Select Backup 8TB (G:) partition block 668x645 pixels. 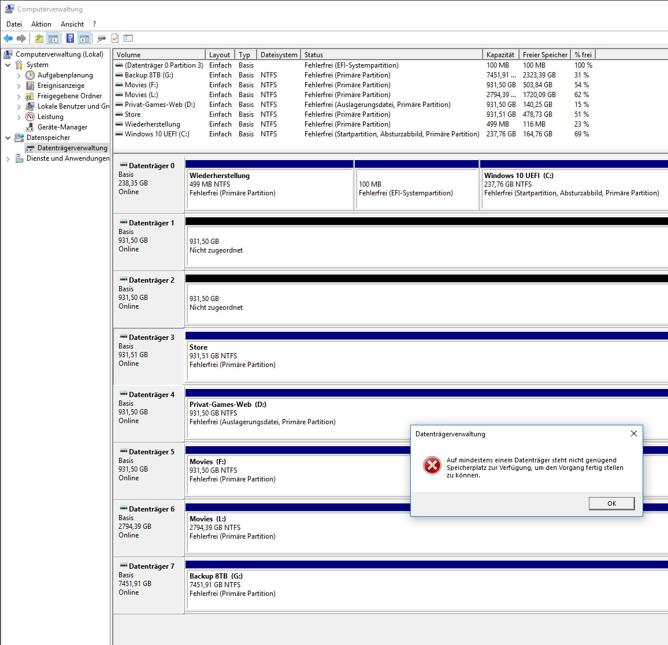[x=426, y=585]
